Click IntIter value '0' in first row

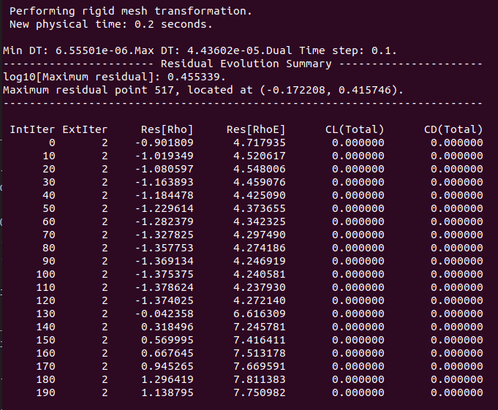click(52, 143)
